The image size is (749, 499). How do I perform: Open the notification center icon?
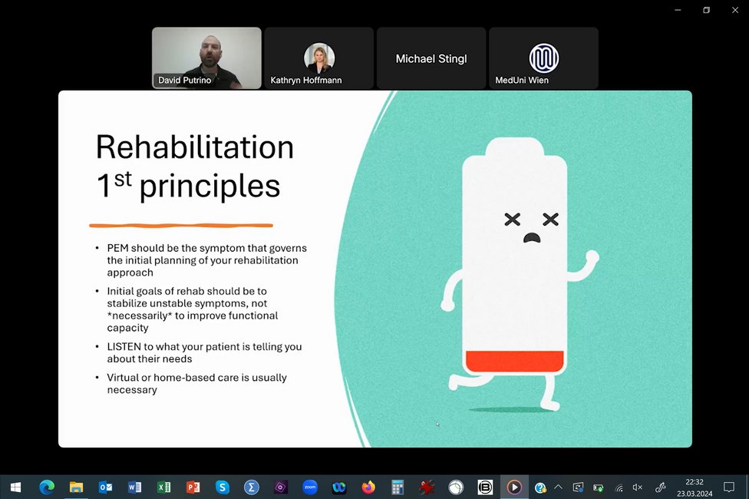[x=729, y=487]
